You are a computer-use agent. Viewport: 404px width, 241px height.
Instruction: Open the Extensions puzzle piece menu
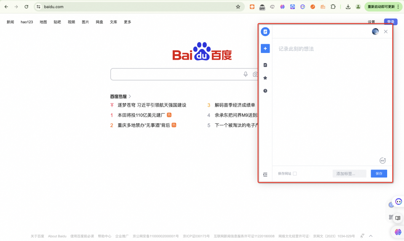tap(333, 7)
